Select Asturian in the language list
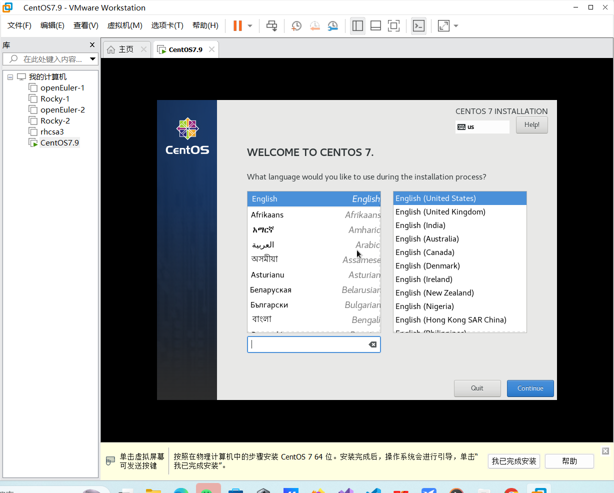 314,275
